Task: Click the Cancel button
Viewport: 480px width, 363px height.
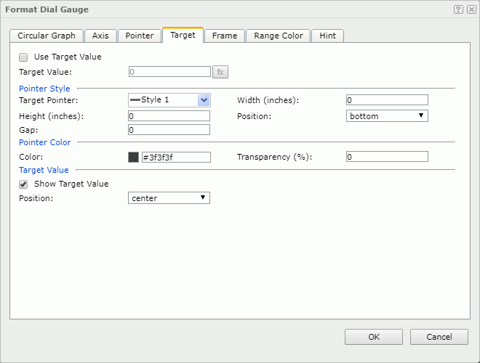Action: click(x=439, y=337)
